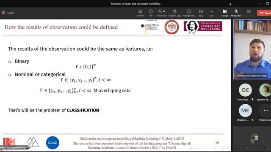Select the MЄ participant avatar
This screenshot has width=271, height=152.
pyautogui.click(x=245, y=111)
